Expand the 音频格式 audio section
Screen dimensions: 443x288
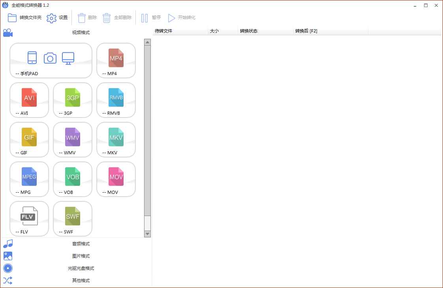pos(81,244)
